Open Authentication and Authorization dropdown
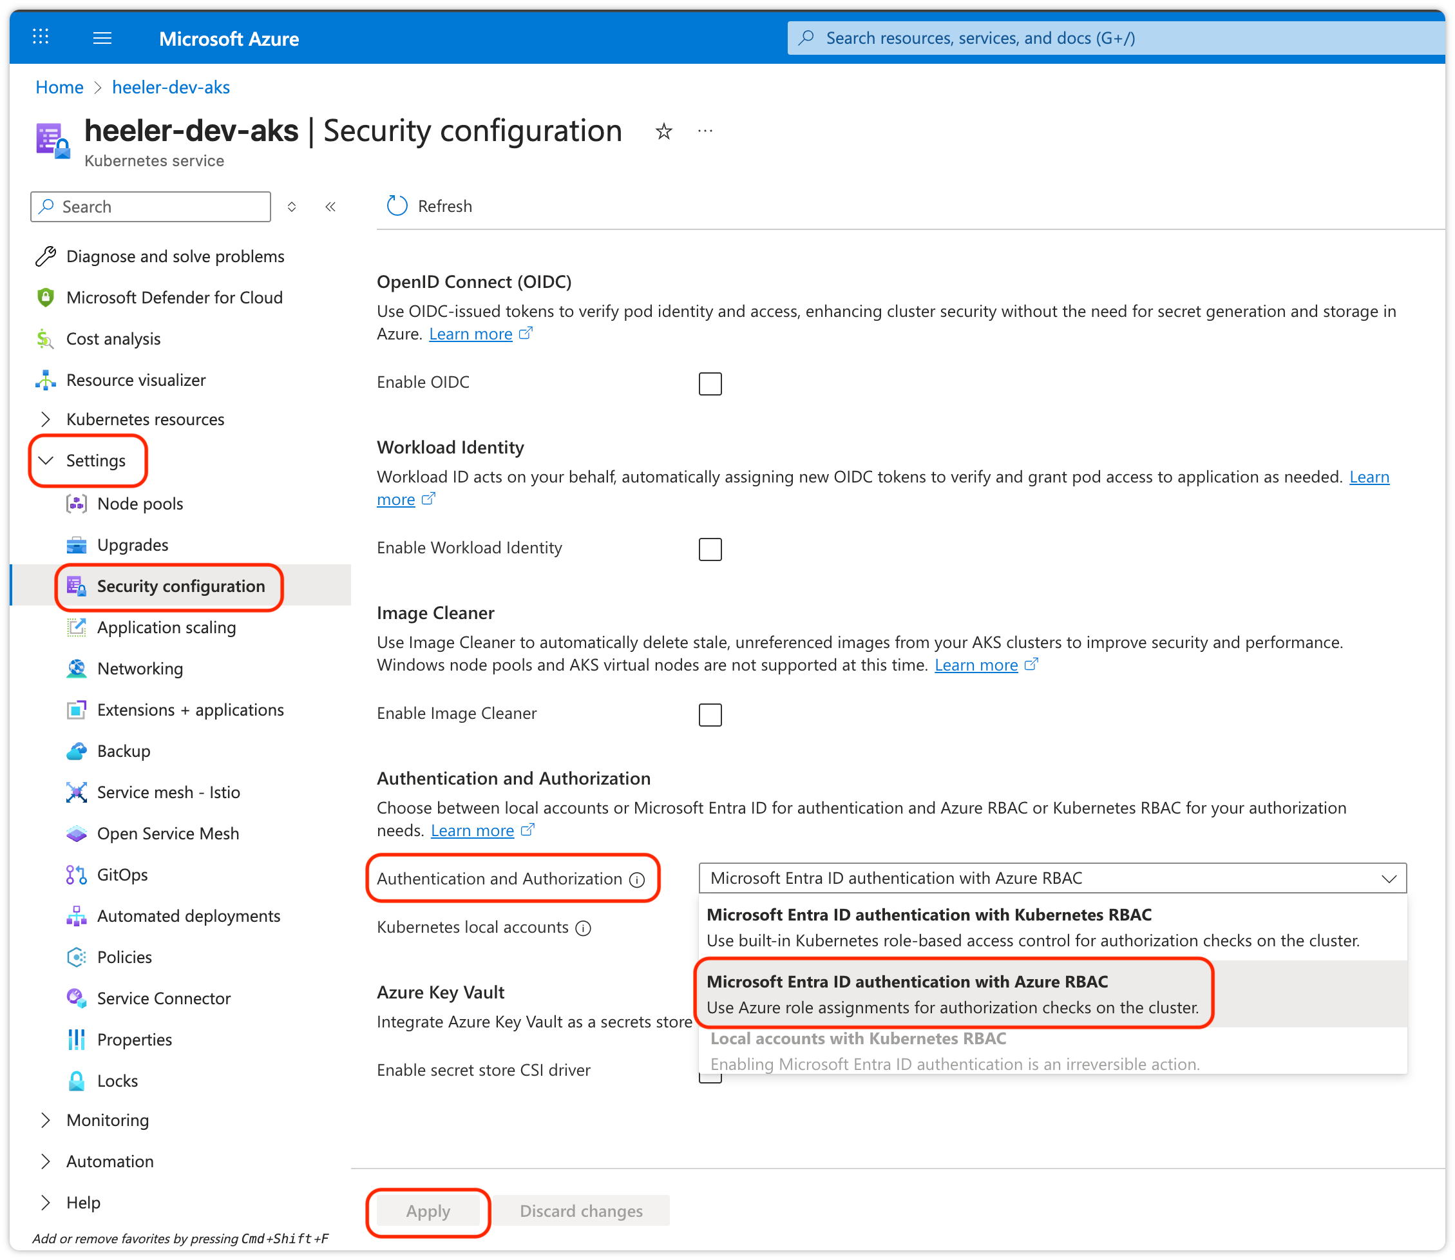The image size is (1455, 1260). coord(1052,878)
